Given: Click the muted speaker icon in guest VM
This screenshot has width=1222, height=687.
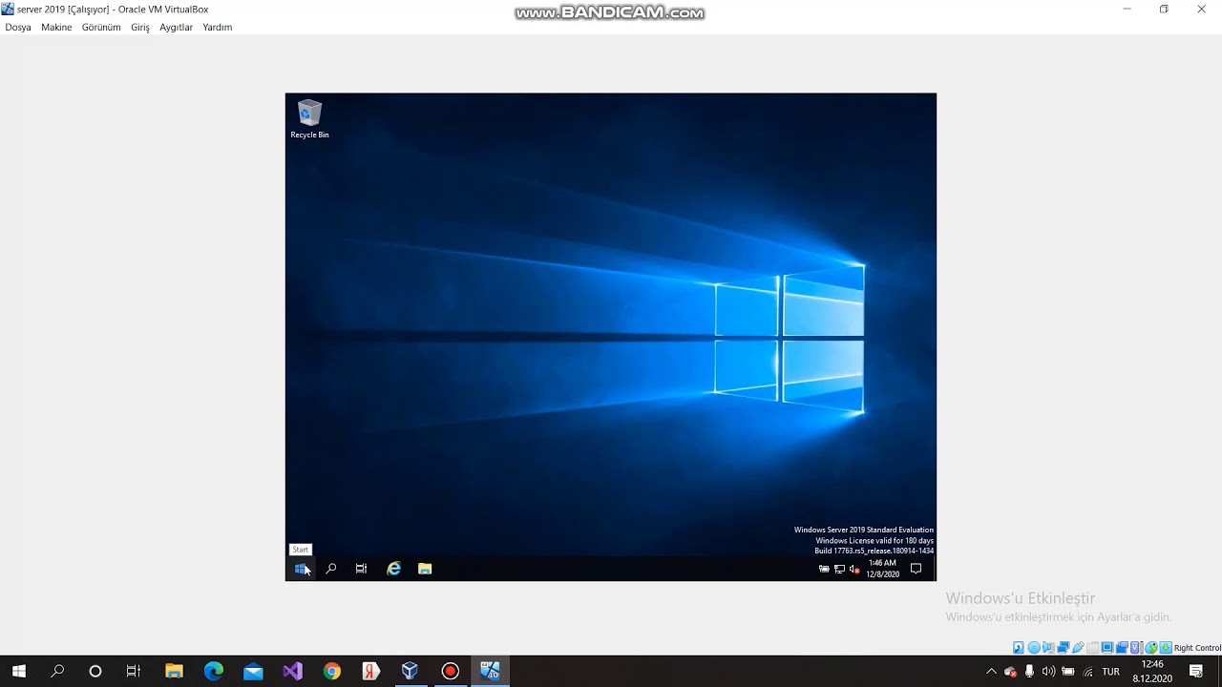Looking at the screenshot, I should coord(854,570).
